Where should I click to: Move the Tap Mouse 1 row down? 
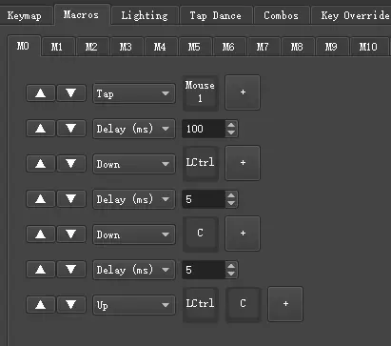(x=71, y=93)
